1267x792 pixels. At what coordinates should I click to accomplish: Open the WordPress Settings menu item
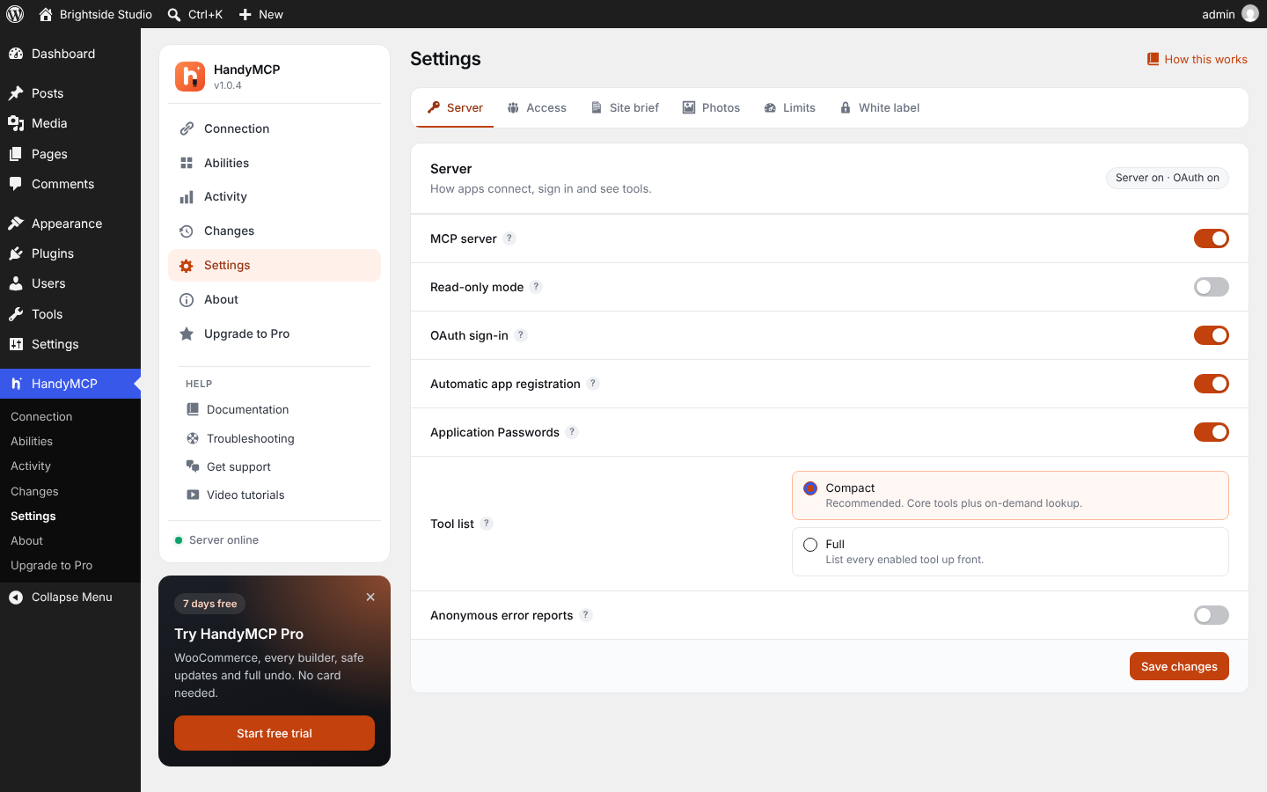pos(70,344)
